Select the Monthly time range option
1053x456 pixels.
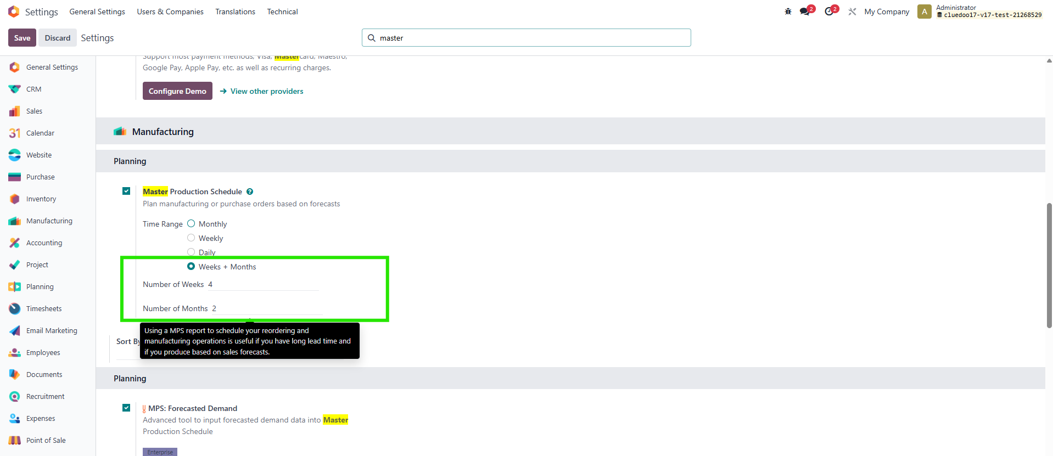tap(191, 224)
